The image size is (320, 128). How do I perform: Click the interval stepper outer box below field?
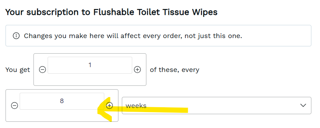click(x=62, y=116)
